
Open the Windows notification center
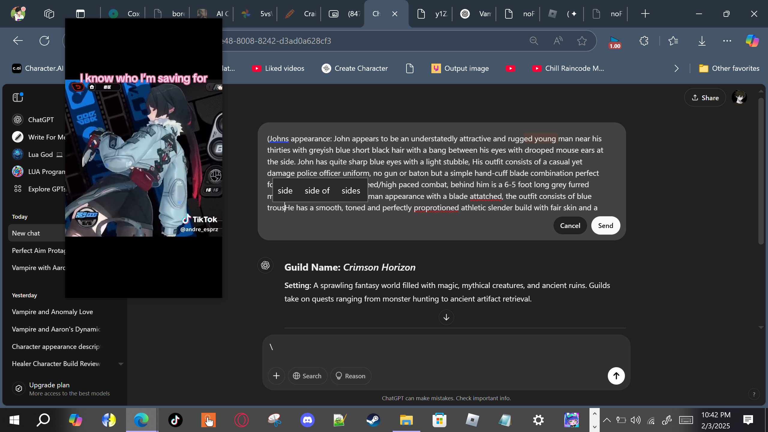748,420
